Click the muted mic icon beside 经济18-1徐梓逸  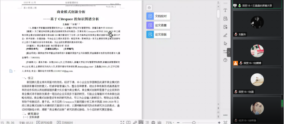[x=236, y=120]
